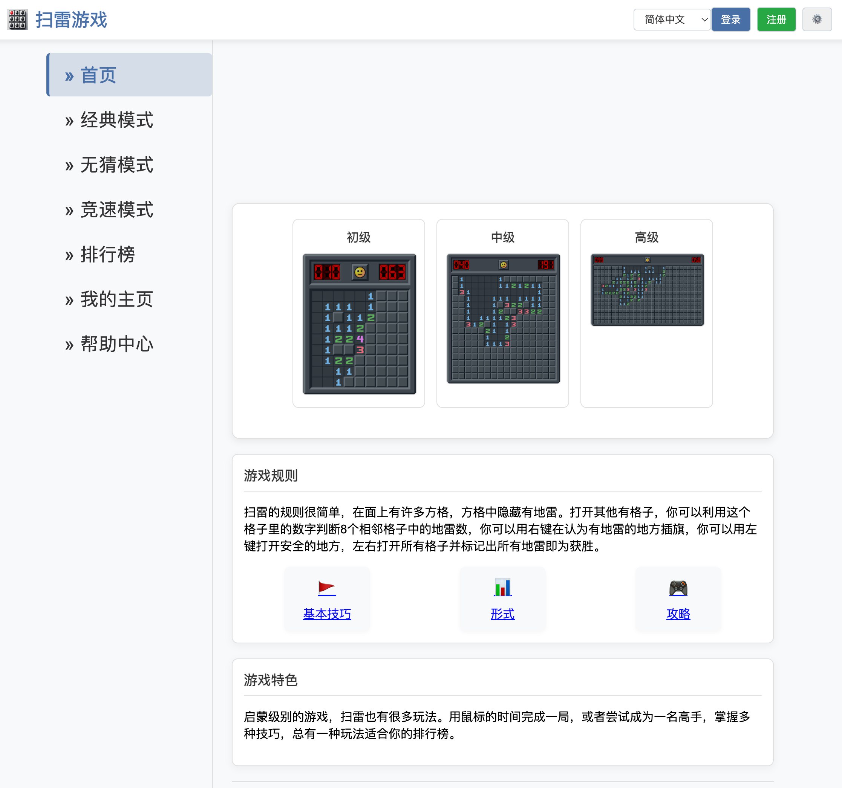Click the 登录 login button
The height and width of the screenshot is (788, 842).
coord(730,20)
